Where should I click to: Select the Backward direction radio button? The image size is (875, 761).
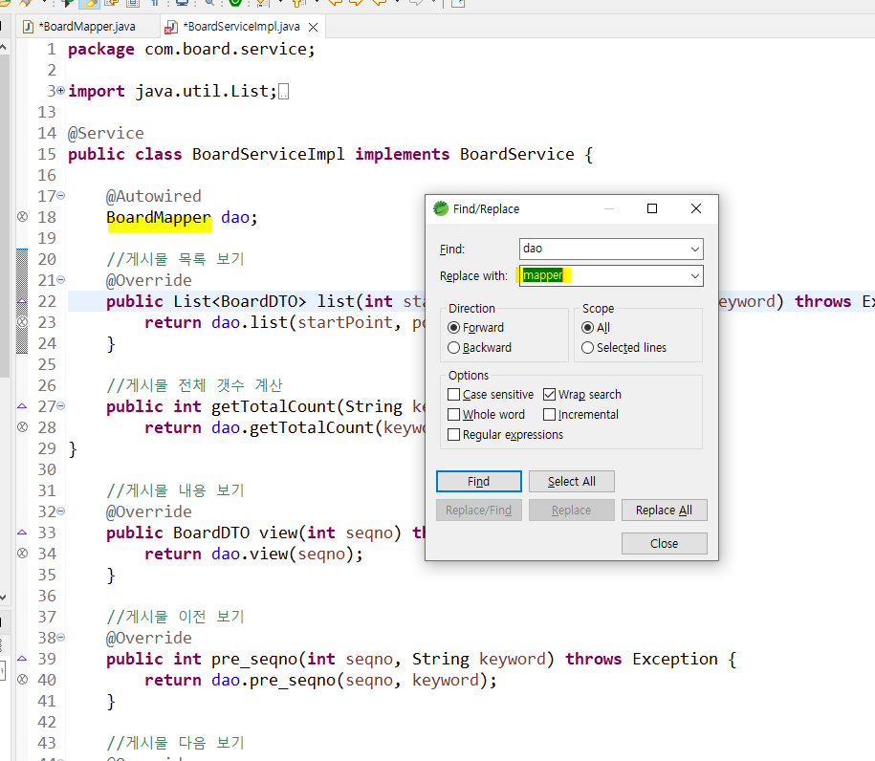pos(479,348)
